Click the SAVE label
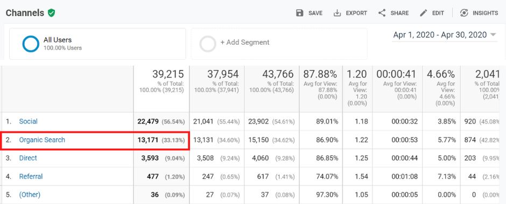Image resolution: width=506 pixels, height=204 pixels. pyautogui.click(x=315, y=13)
